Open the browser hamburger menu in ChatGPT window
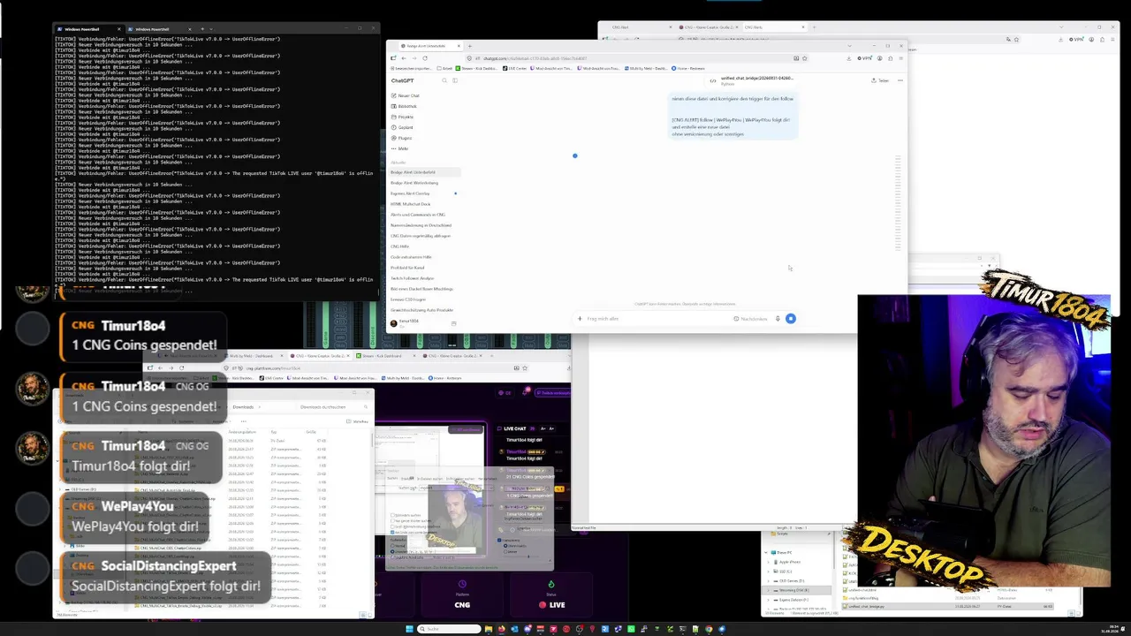Viewport: 1131px width, 636px height. click(x=900, y=58)
